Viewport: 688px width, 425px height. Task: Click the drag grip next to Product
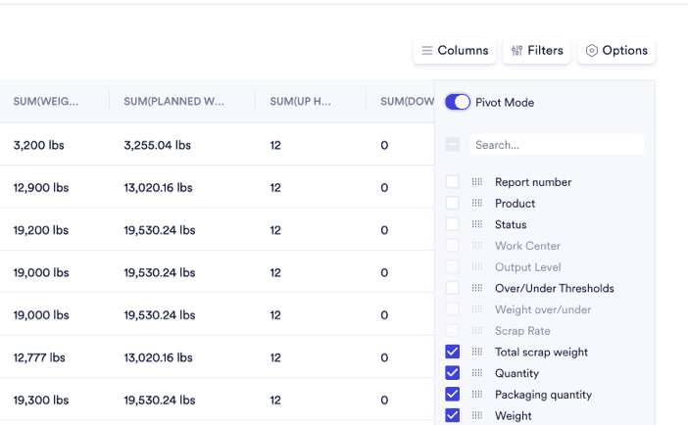tap(477, 204)
